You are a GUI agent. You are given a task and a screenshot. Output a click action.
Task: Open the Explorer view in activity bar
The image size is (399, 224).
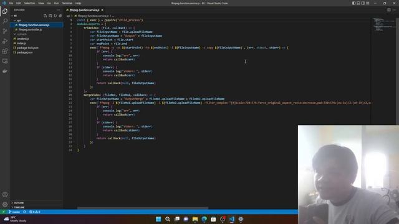click(x=5, y=11)
